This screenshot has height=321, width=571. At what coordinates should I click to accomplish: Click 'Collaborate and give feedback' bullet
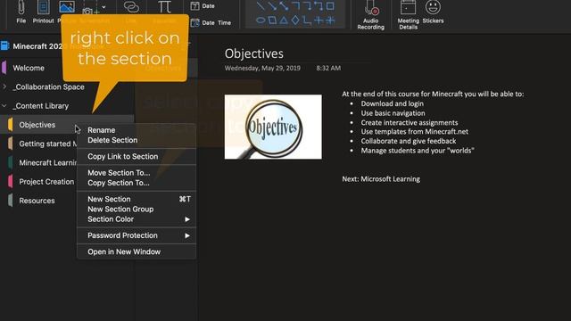(409, 141)
